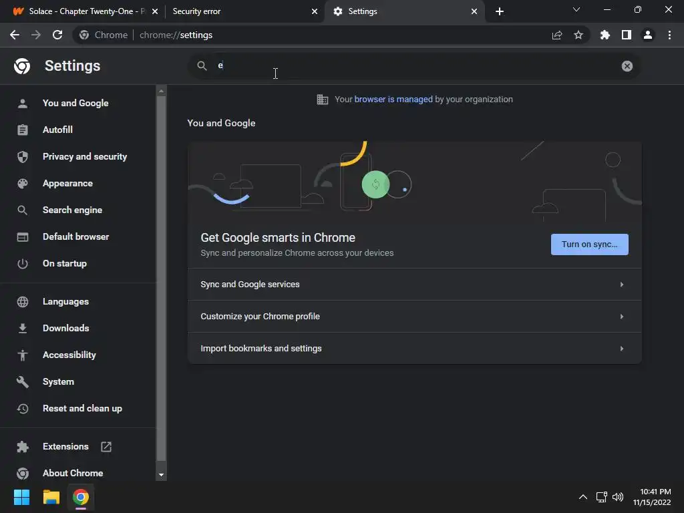Viewport: 684px width, 513px height.
Task: Click the Default browser window icon
Action: pyautogui.click(x=23, y=237)
